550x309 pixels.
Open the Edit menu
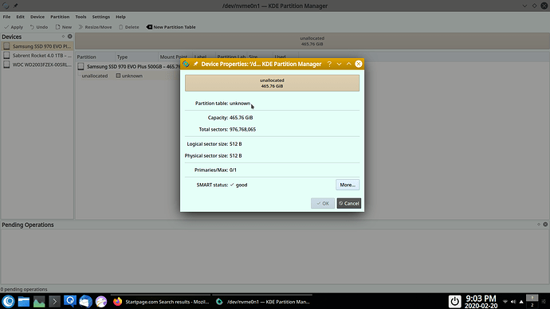coord(21,17)
